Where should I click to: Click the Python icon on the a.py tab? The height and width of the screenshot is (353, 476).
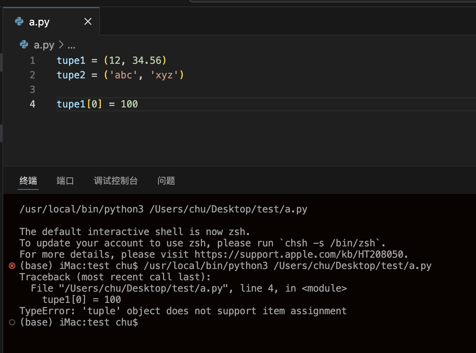19,22
